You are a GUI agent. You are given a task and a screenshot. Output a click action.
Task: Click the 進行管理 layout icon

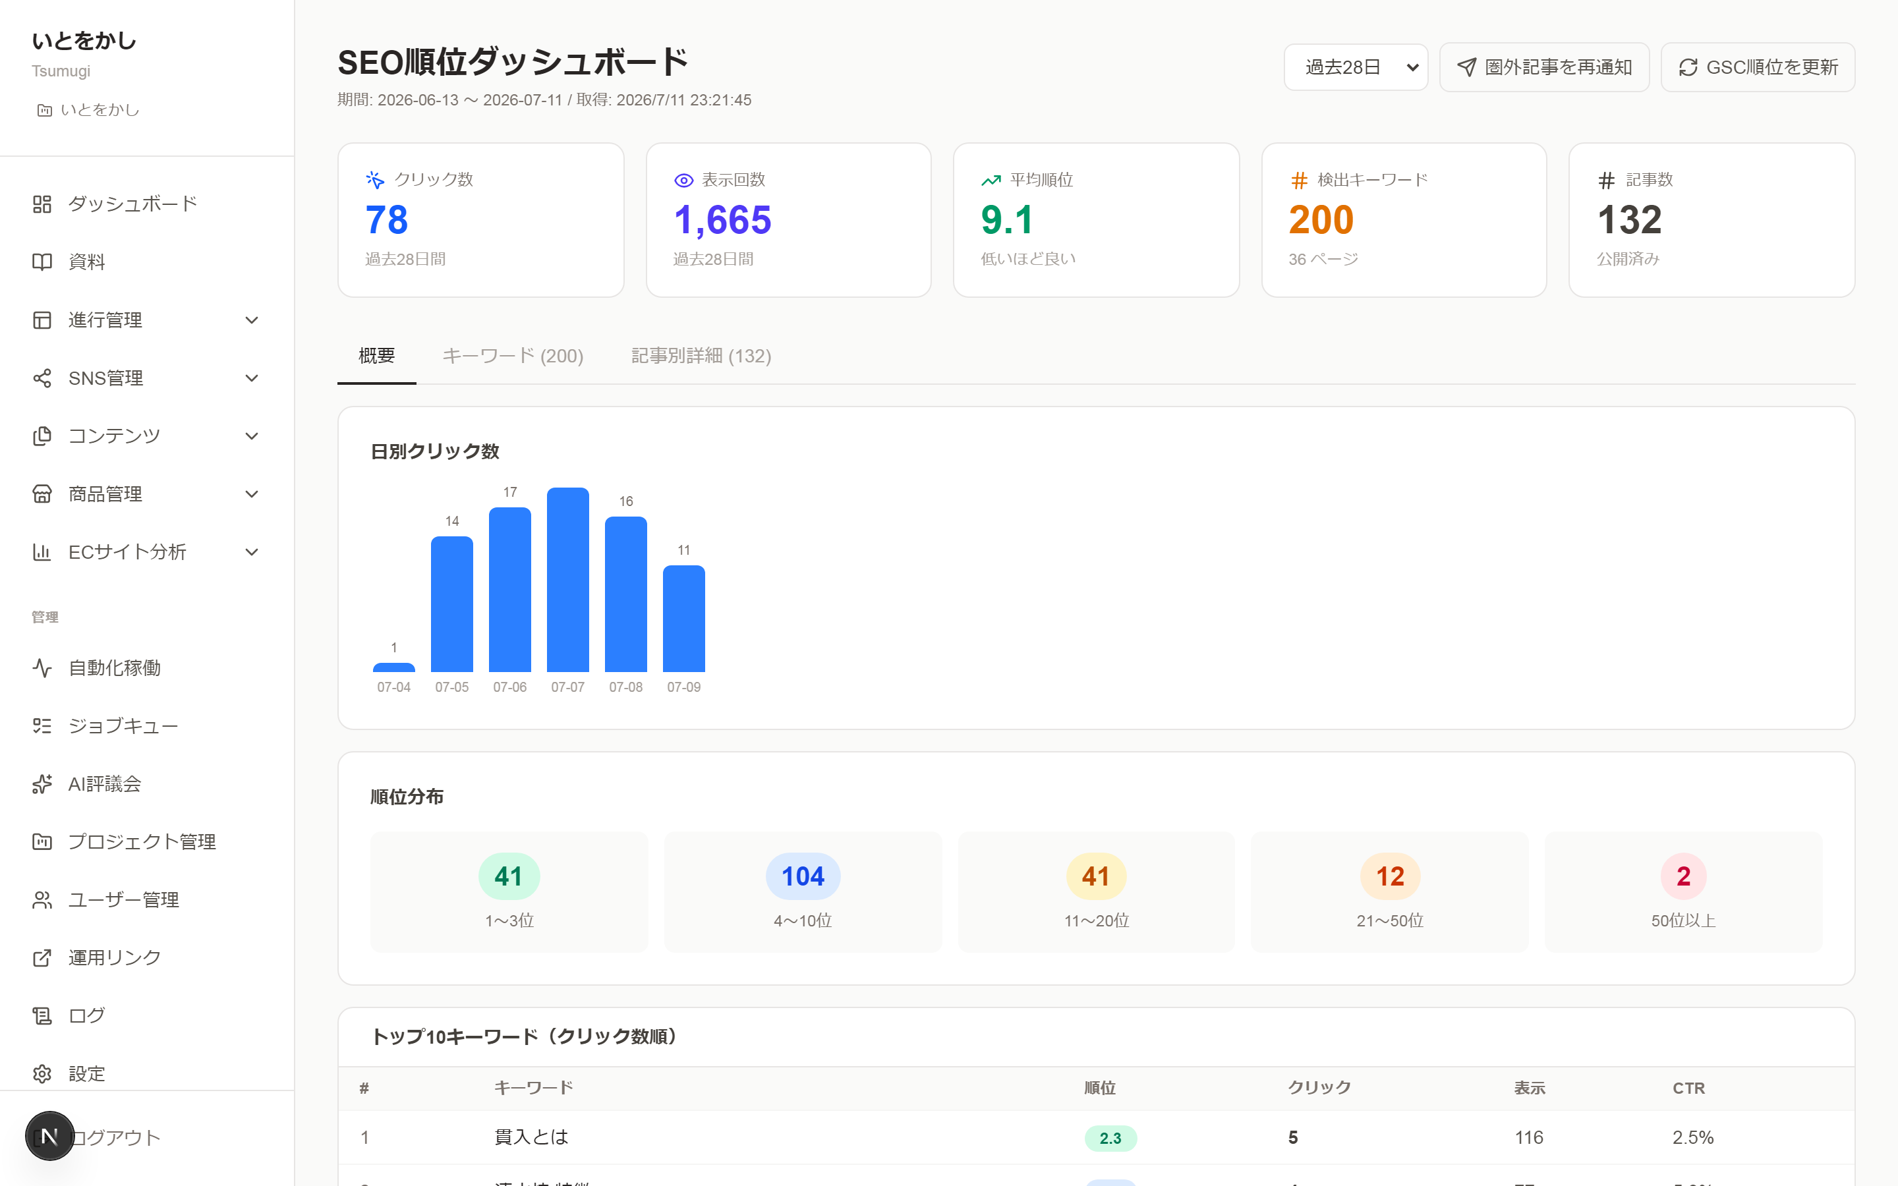point(42,320)
